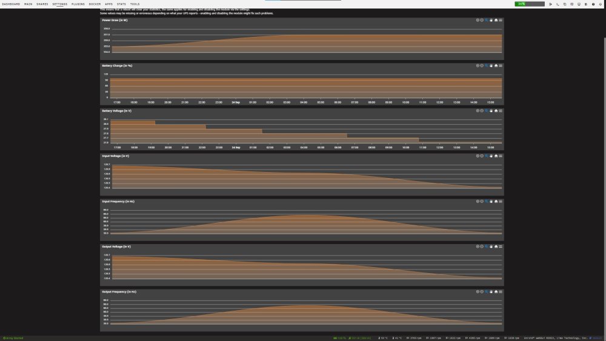This screenshot has width=606, height=341.
Task: Enable panning on the Battery Charge chart
Action: (491, 65)
